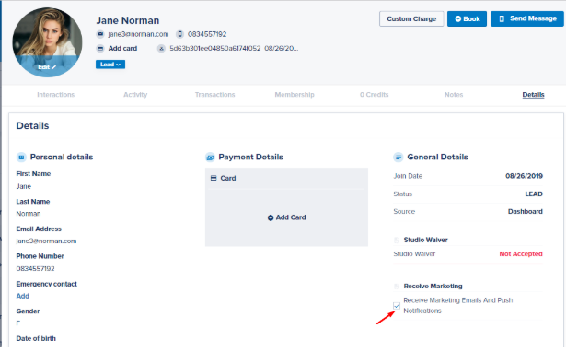Click the Status value LEAD
This screenshot has width=566, height=352.
[534, 194]
